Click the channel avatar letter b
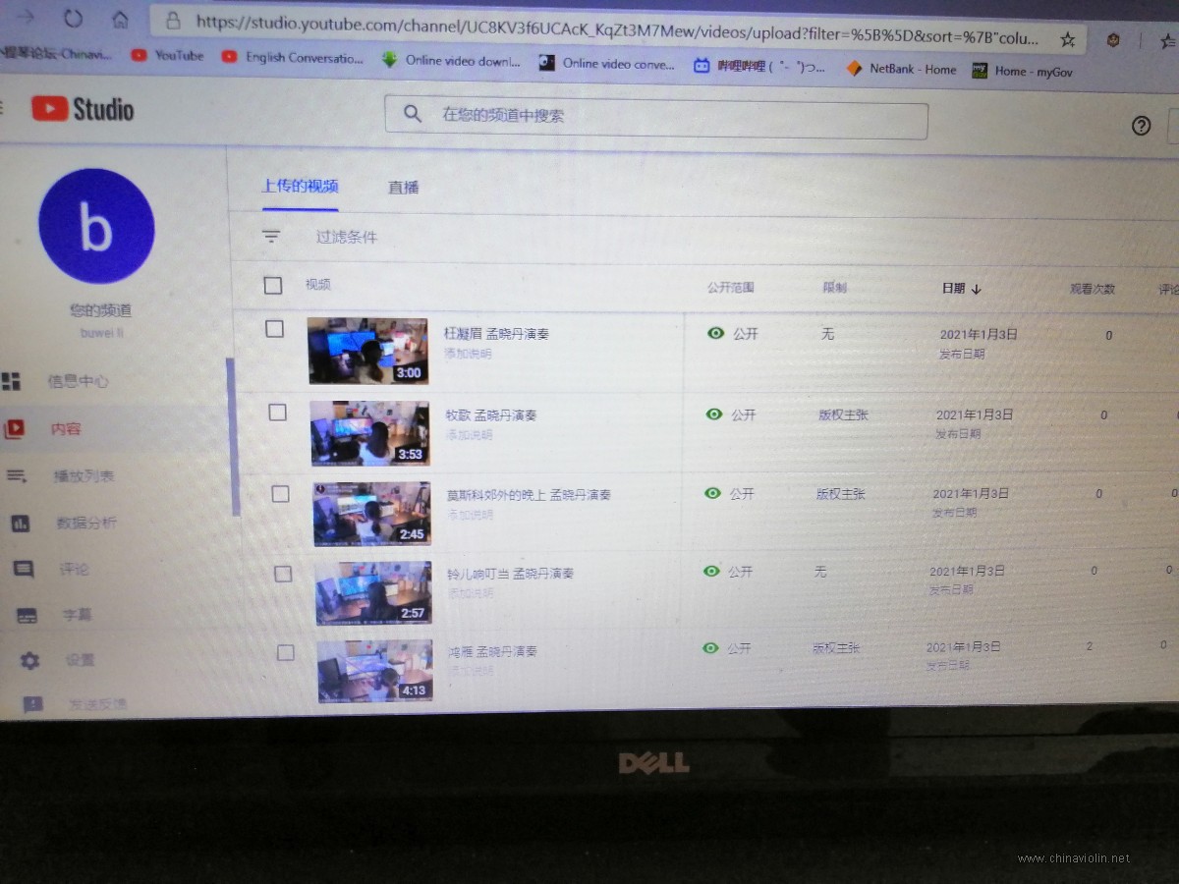This screenshot has width=1179, height=884. pyautogui.click(x=96, y=227)
